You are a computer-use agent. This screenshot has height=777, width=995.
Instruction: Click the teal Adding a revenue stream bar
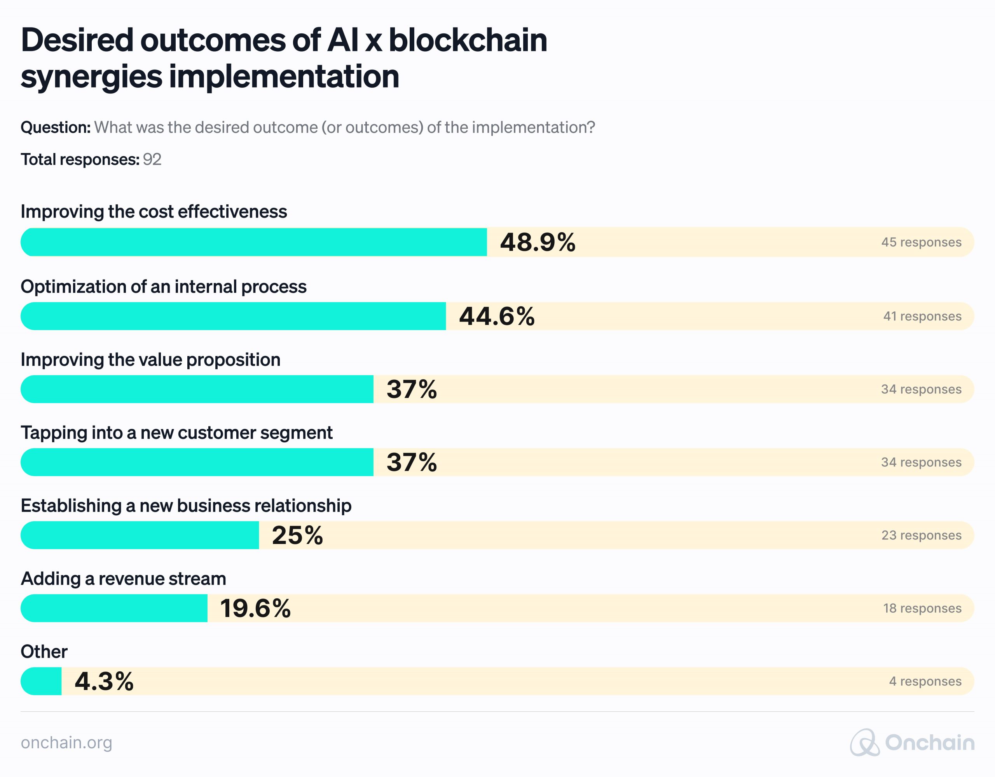114,608
